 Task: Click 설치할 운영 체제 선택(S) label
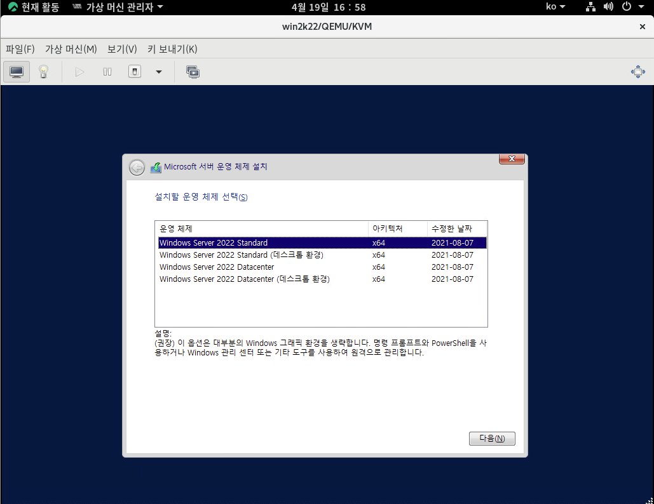pos(201,197)
